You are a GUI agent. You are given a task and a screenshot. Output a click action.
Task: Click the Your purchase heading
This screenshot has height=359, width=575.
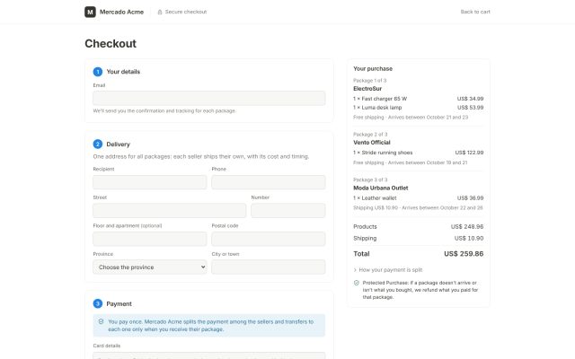pos(373,68)
